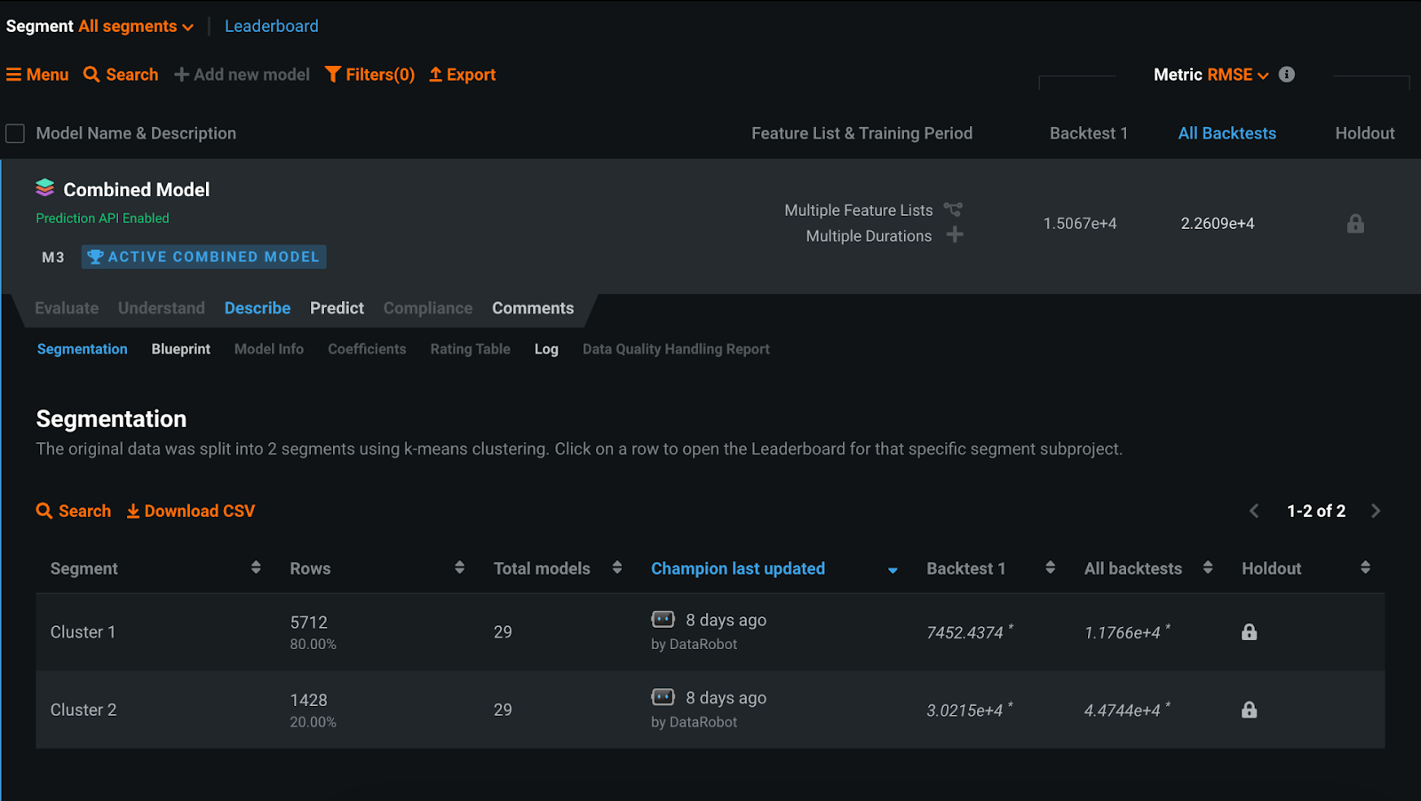This screenshot has width=1421, height=801.
Task: Open the hamburger Menu
Action: (x=37, y=75)
